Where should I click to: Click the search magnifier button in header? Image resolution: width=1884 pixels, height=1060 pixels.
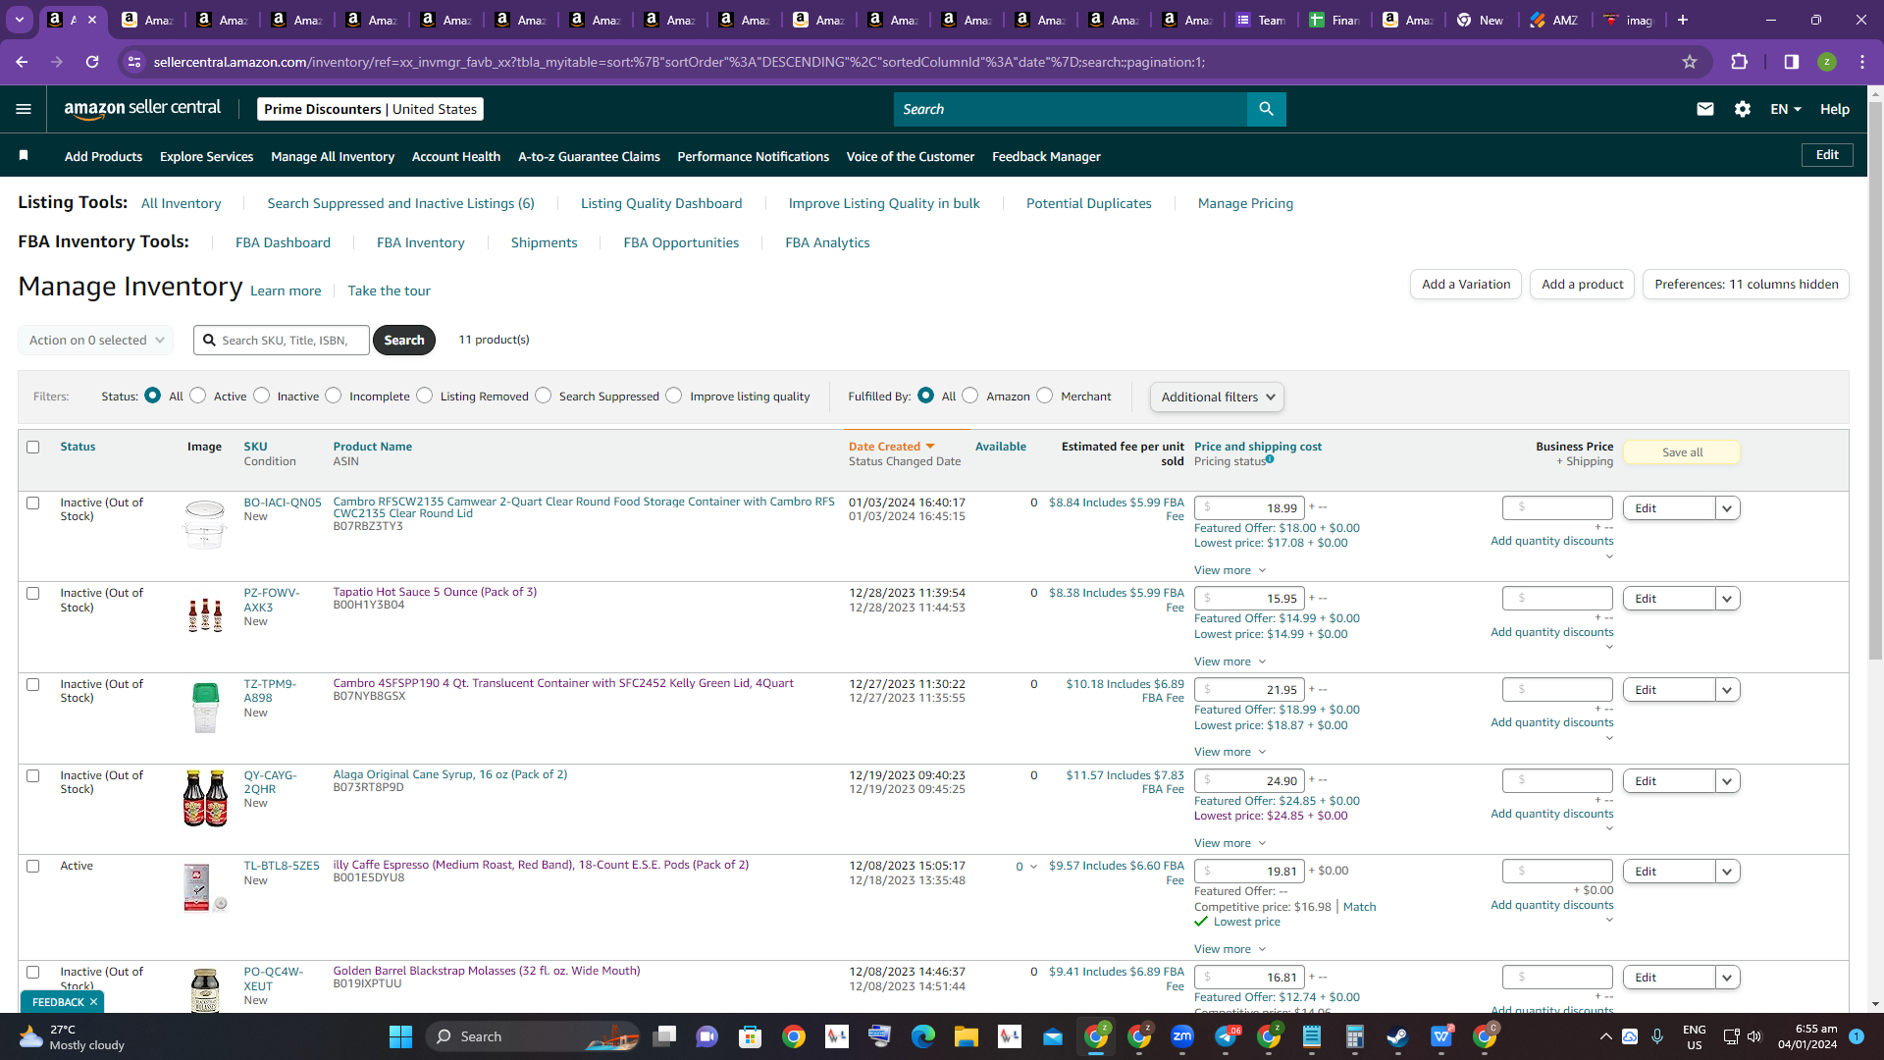(x=1266, y=109)
